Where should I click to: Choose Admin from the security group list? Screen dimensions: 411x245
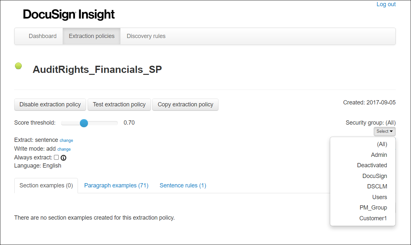[x=379, y=155]
